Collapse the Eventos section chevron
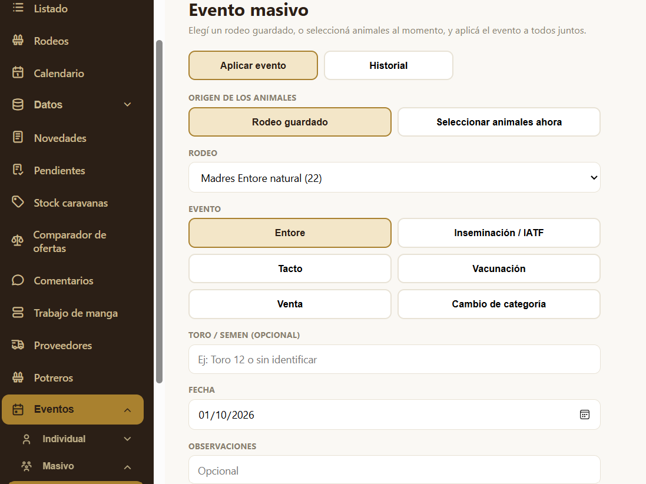646x484 pixels. tap(128, 410)
